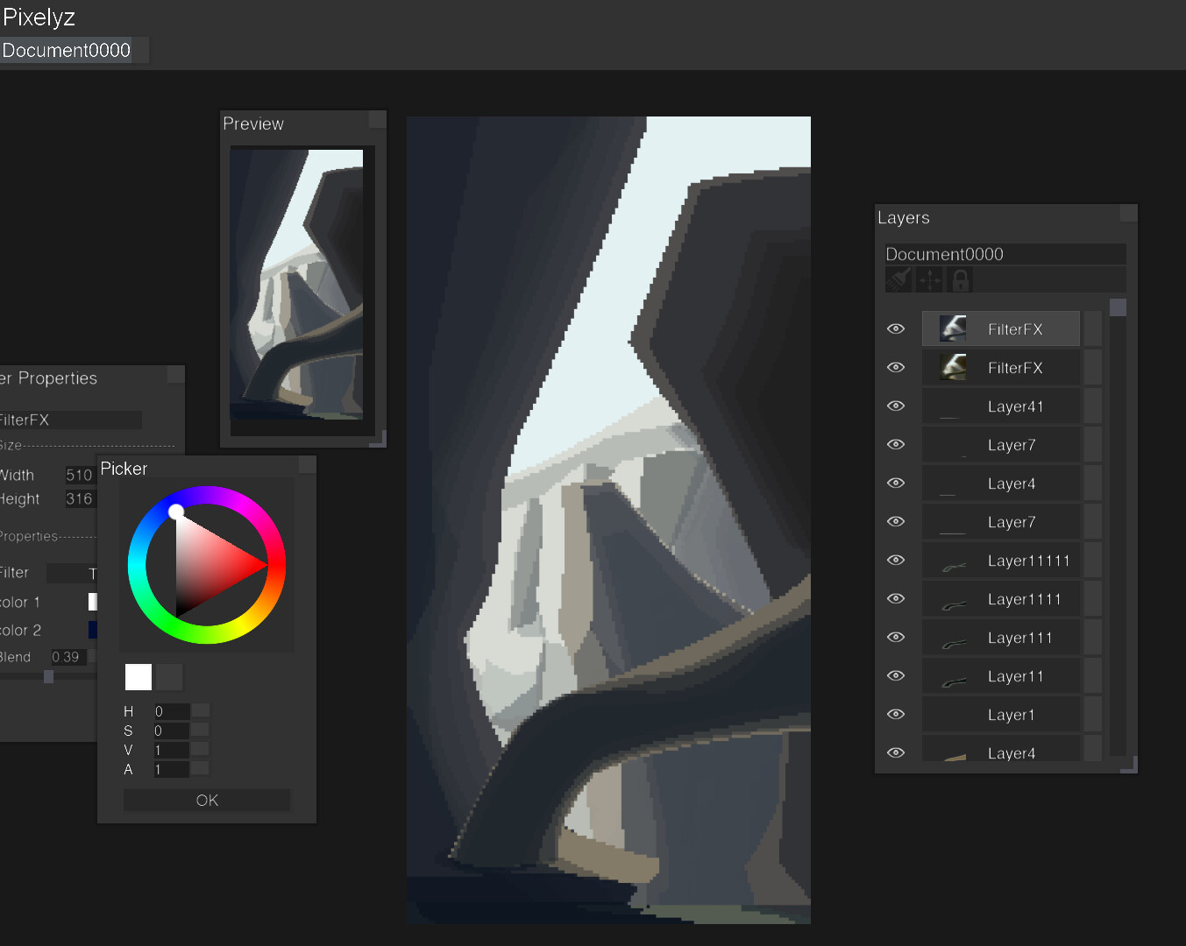Click the Color 2 swatch in Properties
The height and width of the screenshot is (946, 1186).
[92, 630]
